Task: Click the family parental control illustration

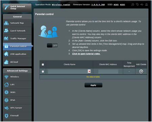Action: pos(49,32)
